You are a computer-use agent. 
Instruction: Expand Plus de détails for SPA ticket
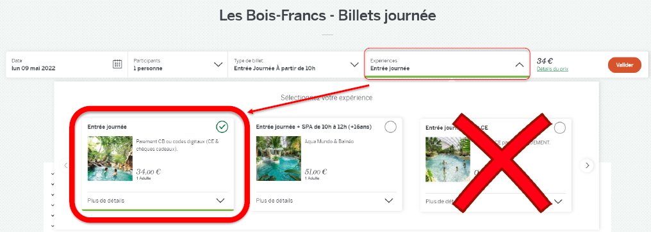click(325, 201)
